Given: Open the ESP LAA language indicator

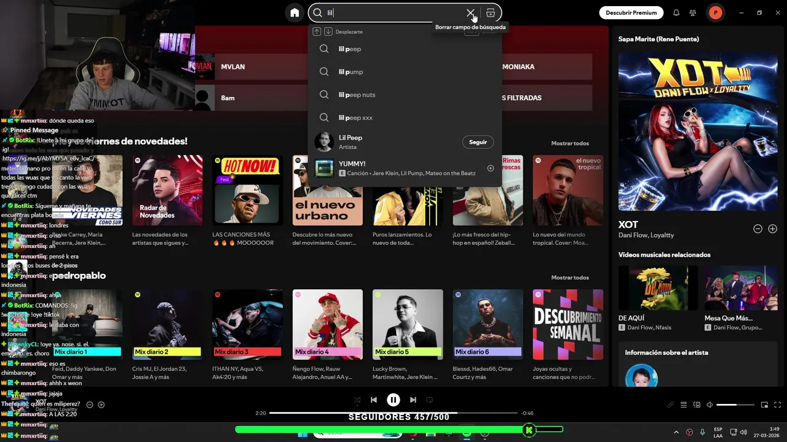Looking at the screenshot, I should tap(718, 432).
